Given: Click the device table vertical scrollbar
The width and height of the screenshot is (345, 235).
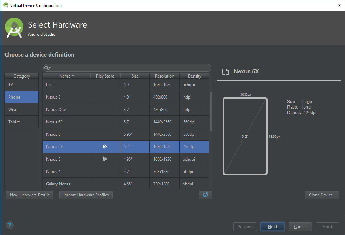Looking at the screenshot, I should pos(211,111).
